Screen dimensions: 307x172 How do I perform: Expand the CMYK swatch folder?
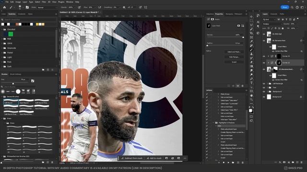(x=2, y=43)
